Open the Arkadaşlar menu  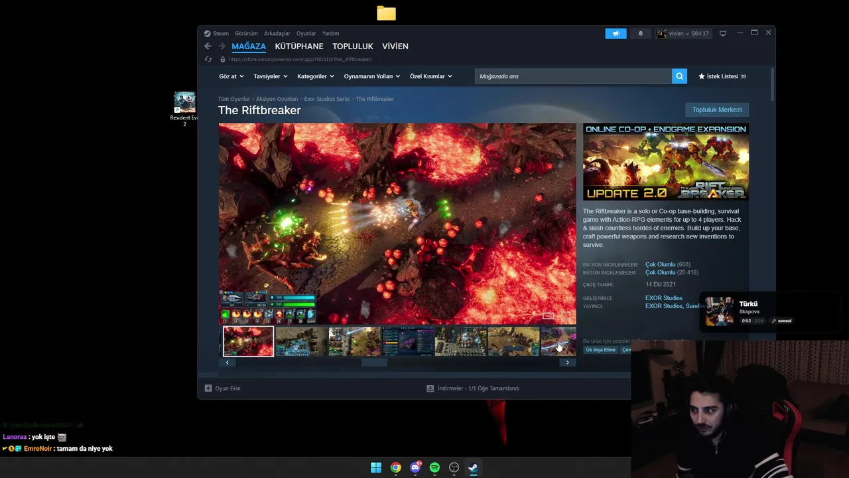[277, 33]
